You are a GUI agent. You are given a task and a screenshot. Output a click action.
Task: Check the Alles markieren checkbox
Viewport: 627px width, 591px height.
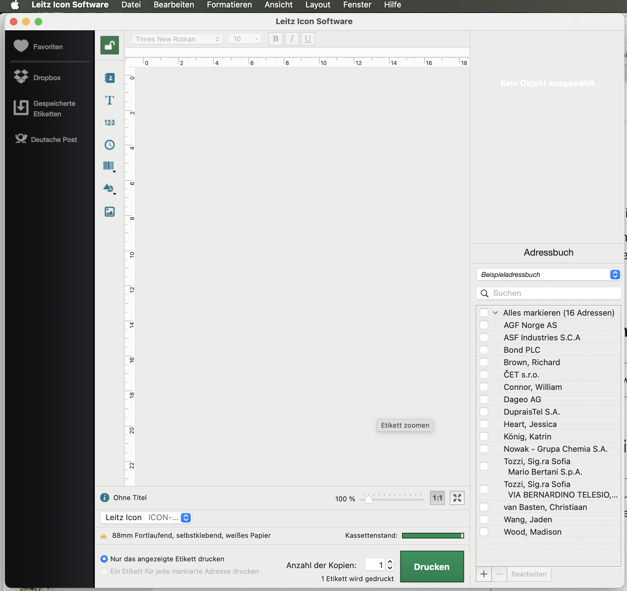tap(484, 313)
